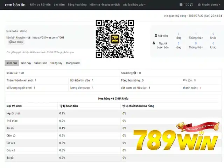
Task: Click the 'Câu cá' row label
Action: pos(11,150)
